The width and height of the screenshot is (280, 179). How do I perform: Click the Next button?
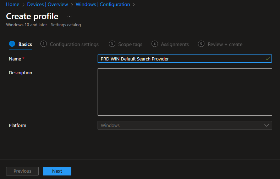click(57, 171)
